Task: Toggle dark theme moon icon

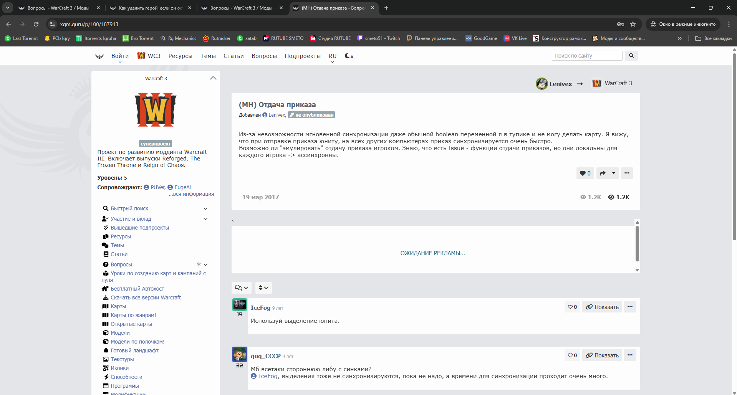Action: tap(349, 56)
